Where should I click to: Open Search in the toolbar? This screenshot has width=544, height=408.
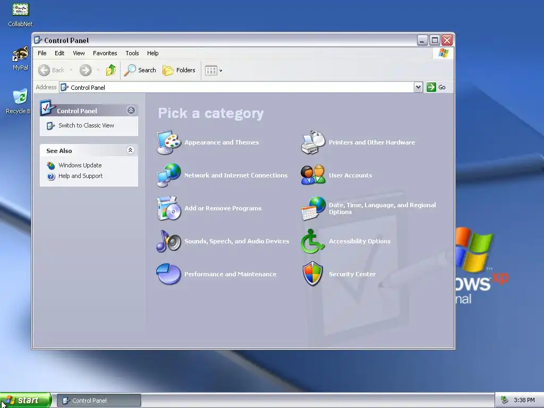(140, 70)
